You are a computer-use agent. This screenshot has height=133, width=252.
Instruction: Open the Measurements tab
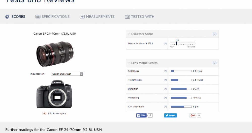[x=97, y=17]
